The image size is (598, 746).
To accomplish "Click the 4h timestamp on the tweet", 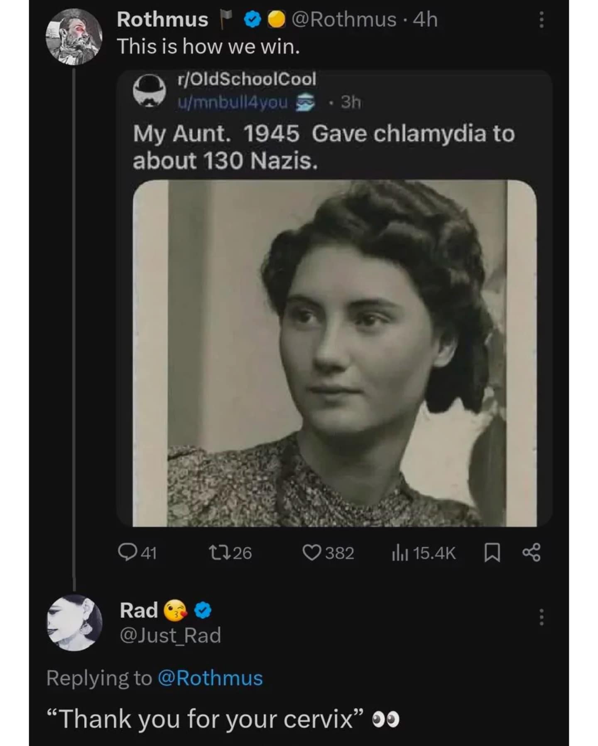I will [425, 20].
